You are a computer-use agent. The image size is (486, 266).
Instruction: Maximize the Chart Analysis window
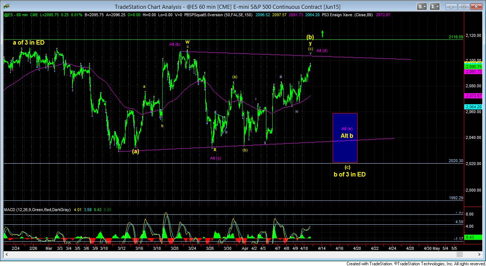click(464, 6)
